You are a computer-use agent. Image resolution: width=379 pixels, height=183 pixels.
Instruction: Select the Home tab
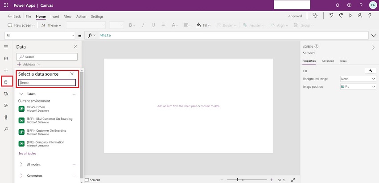pos(41,16)
